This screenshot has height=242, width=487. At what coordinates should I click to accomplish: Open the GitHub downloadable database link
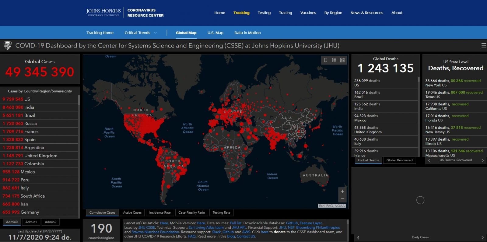(292, 223)
